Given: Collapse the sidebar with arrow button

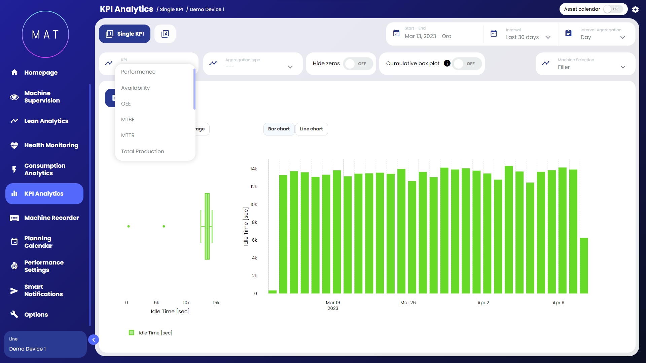Looking at the screenshot, I should click(94, 340).
